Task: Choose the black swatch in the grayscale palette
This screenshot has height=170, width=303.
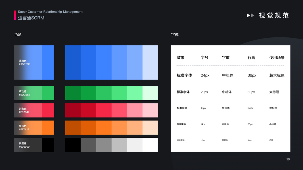Action: 73,145
